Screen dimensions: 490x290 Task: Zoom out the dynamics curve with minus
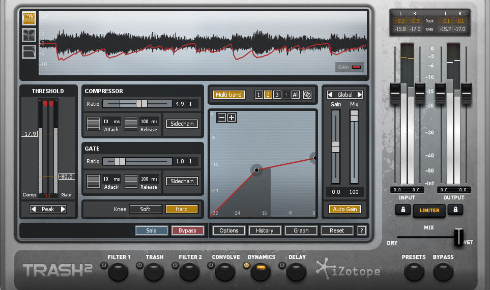tap(222, 118)
